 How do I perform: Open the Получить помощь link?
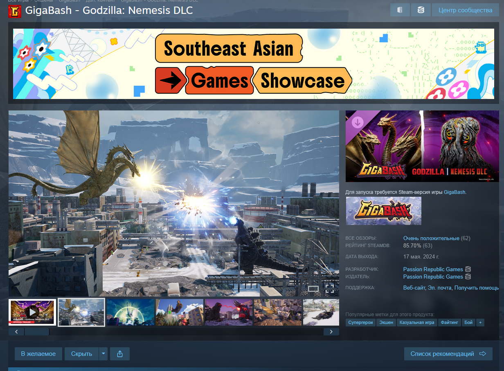(x=477, y=288)
